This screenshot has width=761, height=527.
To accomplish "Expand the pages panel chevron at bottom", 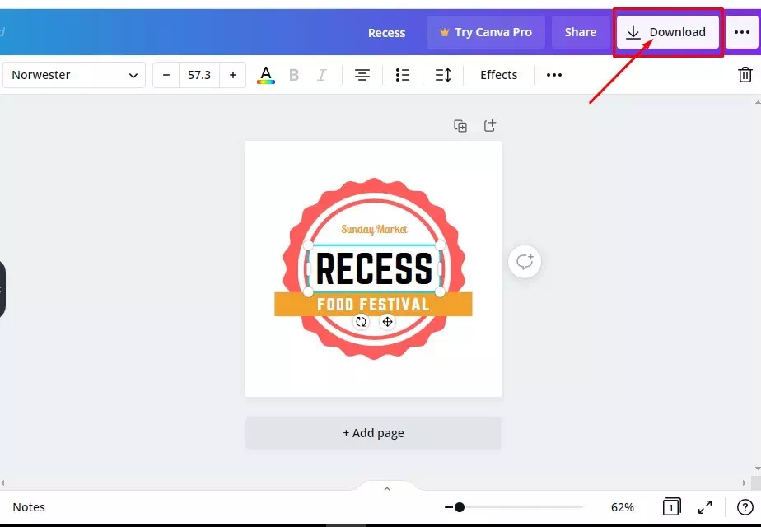I will pyautogui.click(x=387, y=488).
